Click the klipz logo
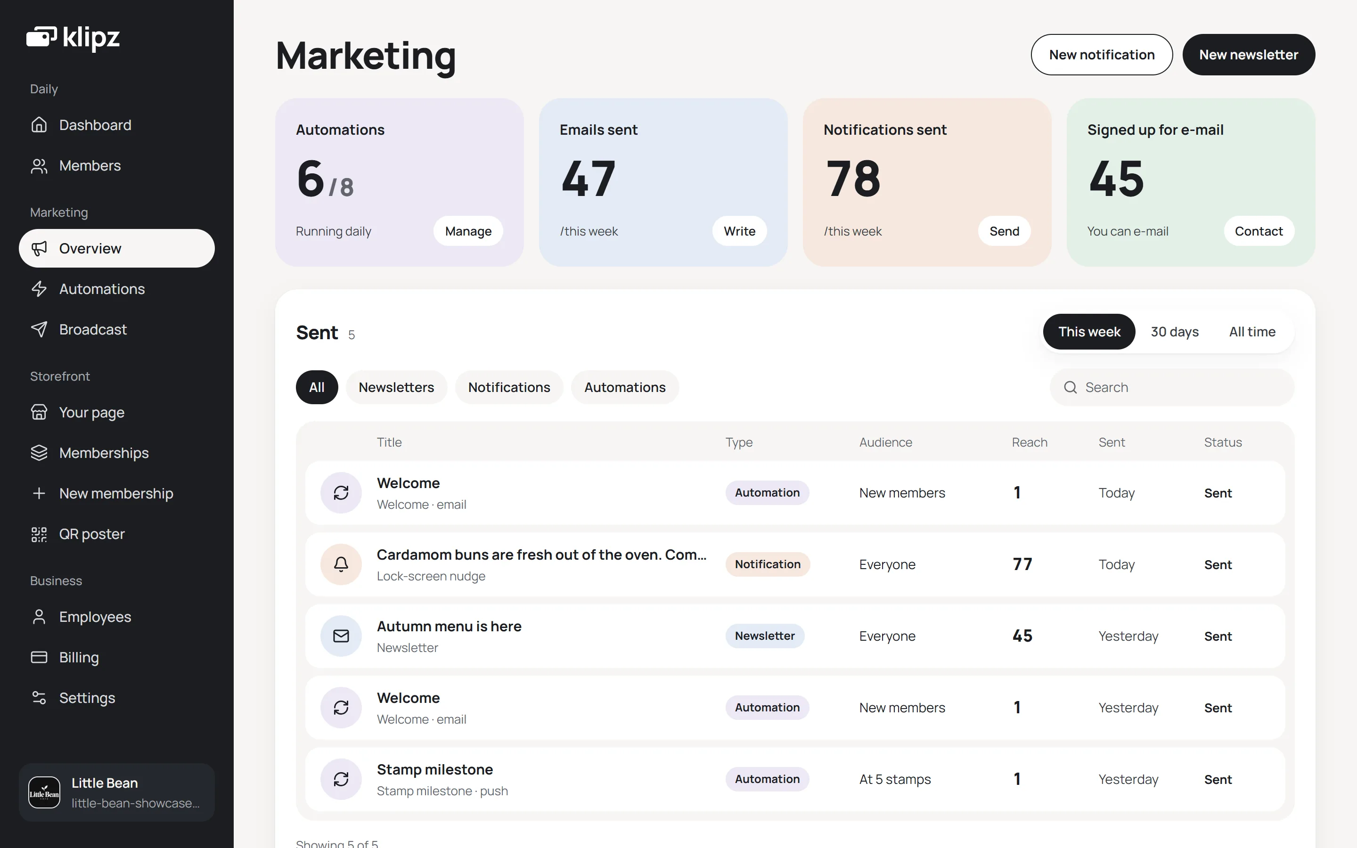The height and width of the screenshot is (848, 1357). click(73, 38)
